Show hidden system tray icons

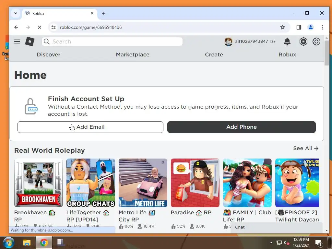point(271,243)
